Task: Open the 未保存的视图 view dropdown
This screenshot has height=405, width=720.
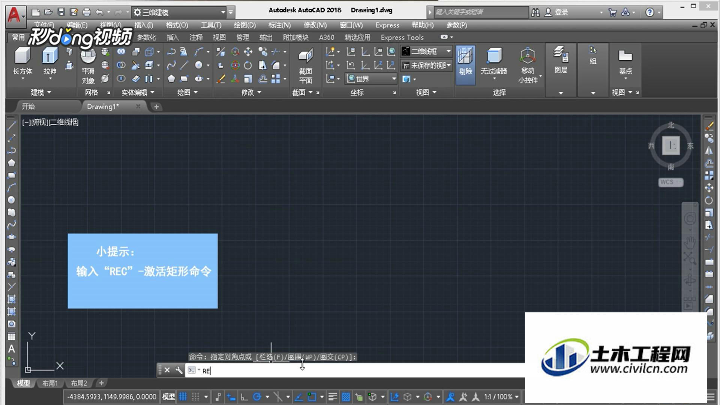Action: pyautogui.click(x=426, y=65)
